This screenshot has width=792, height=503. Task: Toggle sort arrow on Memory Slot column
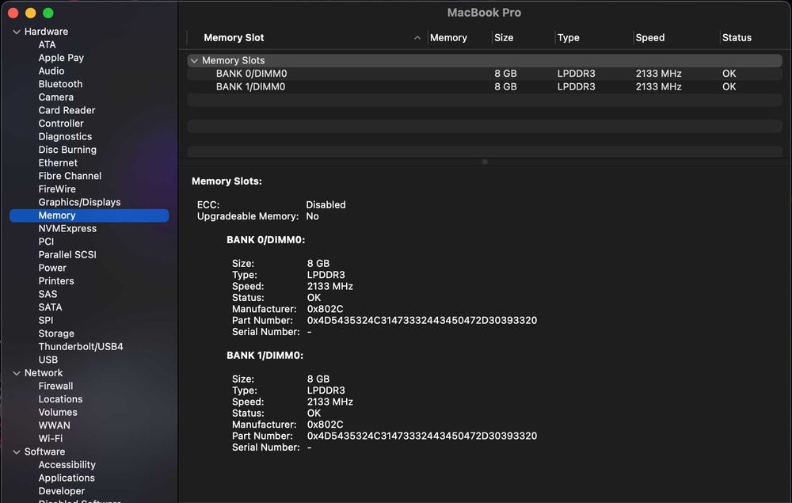[x=417, y=38]
